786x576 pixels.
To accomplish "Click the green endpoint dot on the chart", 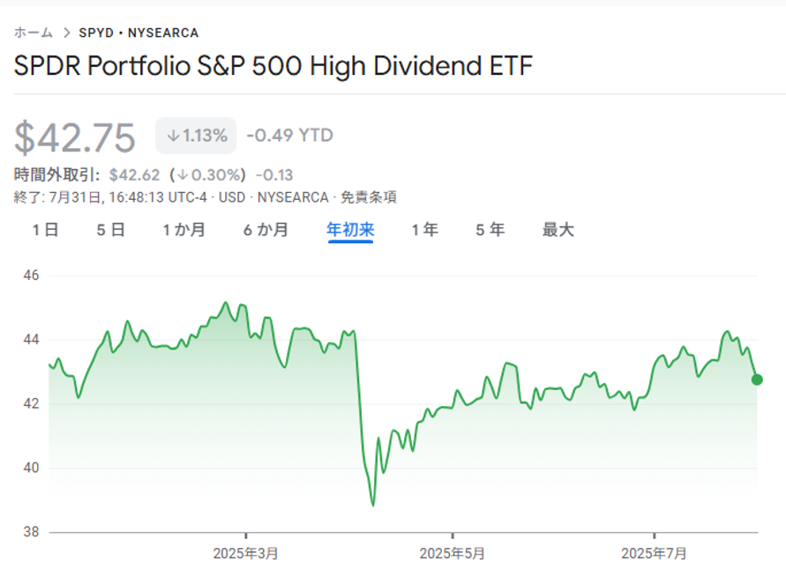I will (x=757, y=380).
